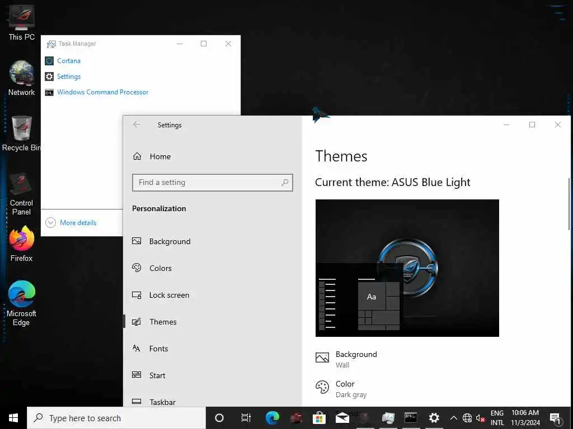Select Themes in the Settings sidebar

[x=163, y=322]
